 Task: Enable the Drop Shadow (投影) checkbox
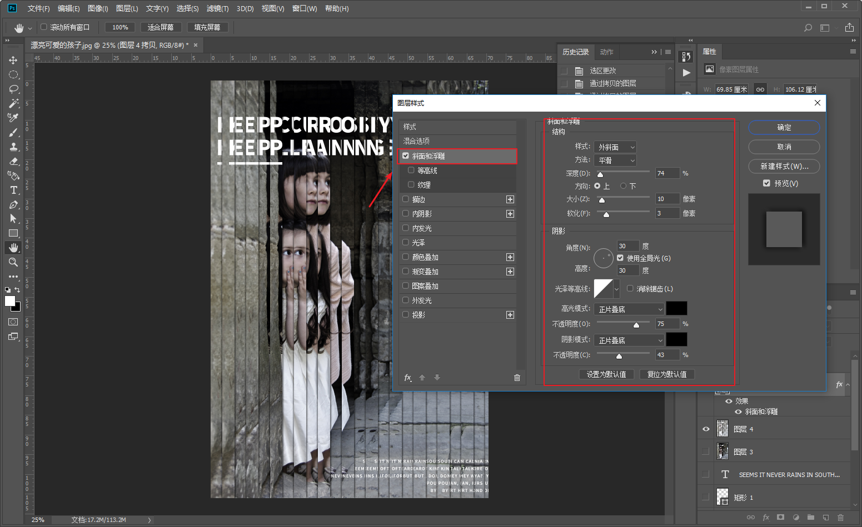pos(406,315)
